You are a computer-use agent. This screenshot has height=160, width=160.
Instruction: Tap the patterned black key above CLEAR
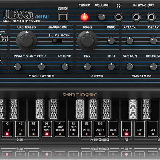click(106, 109)
